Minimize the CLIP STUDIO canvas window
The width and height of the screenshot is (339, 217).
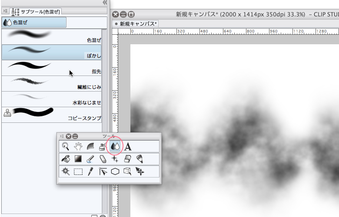(x=123, y=14)
